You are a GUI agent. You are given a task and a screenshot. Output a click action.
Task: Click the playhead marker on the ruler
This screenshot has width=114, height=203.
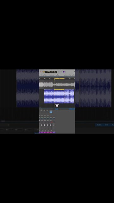(x=54, y=79)
